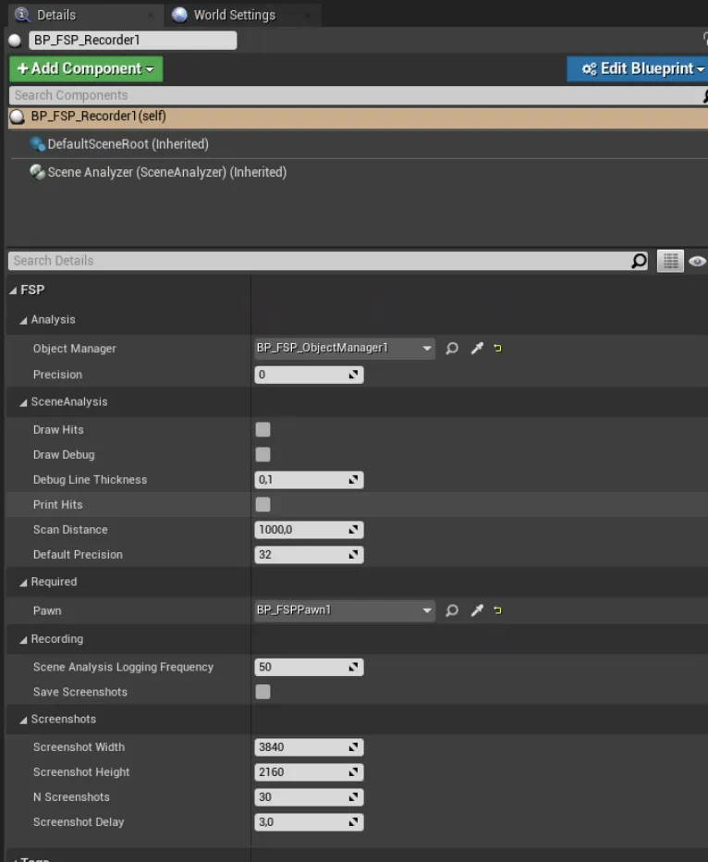708x862 pixels.
Task: Open the Object Manager dropdown
Action: pyautogui.click(x=426, y=349)
